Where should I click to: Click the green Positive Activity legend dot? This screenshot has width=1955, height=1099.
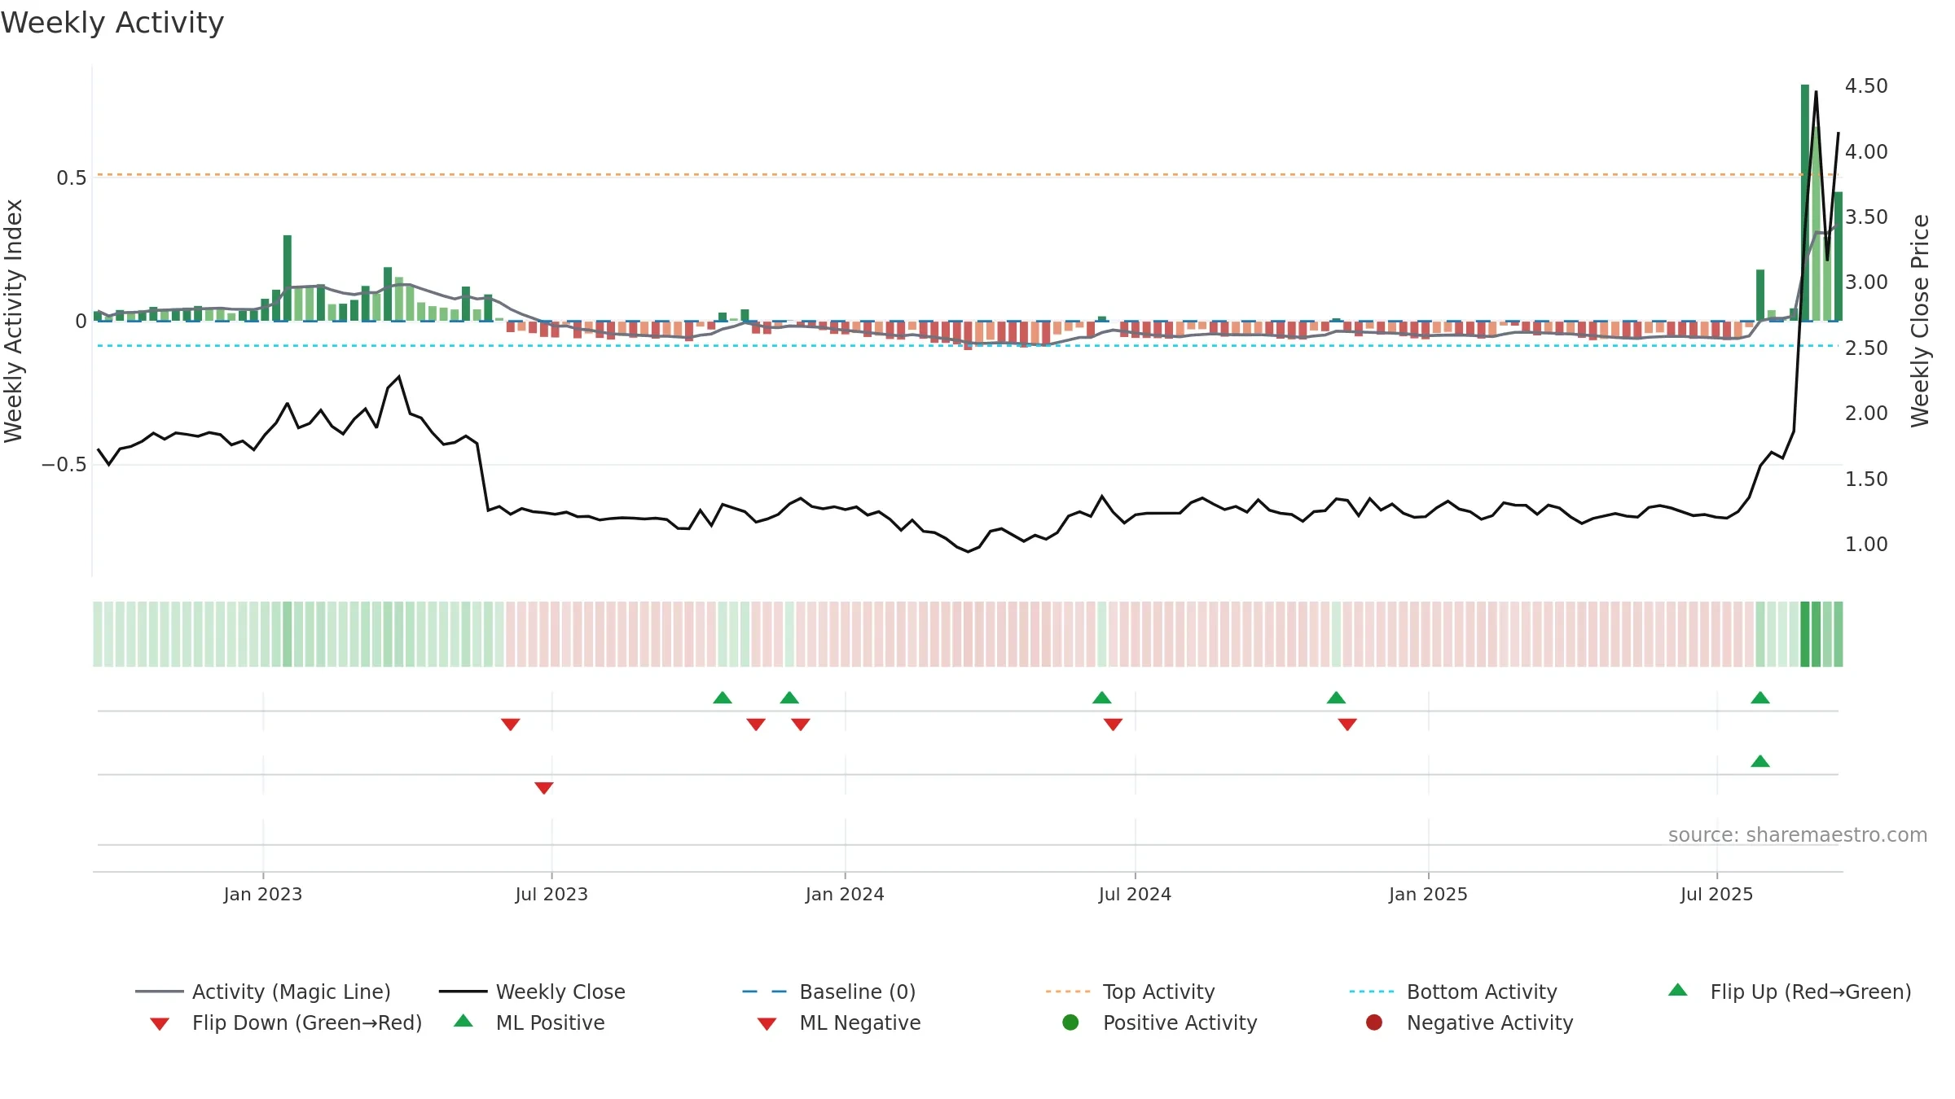tap(1070, 1022)
